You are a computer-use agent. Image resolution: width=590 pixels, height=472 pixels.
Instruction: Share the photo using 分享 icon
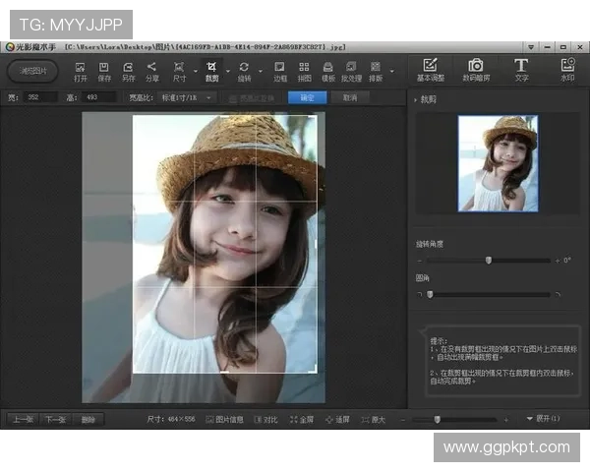pyautogui.click(x=151, y=72)
